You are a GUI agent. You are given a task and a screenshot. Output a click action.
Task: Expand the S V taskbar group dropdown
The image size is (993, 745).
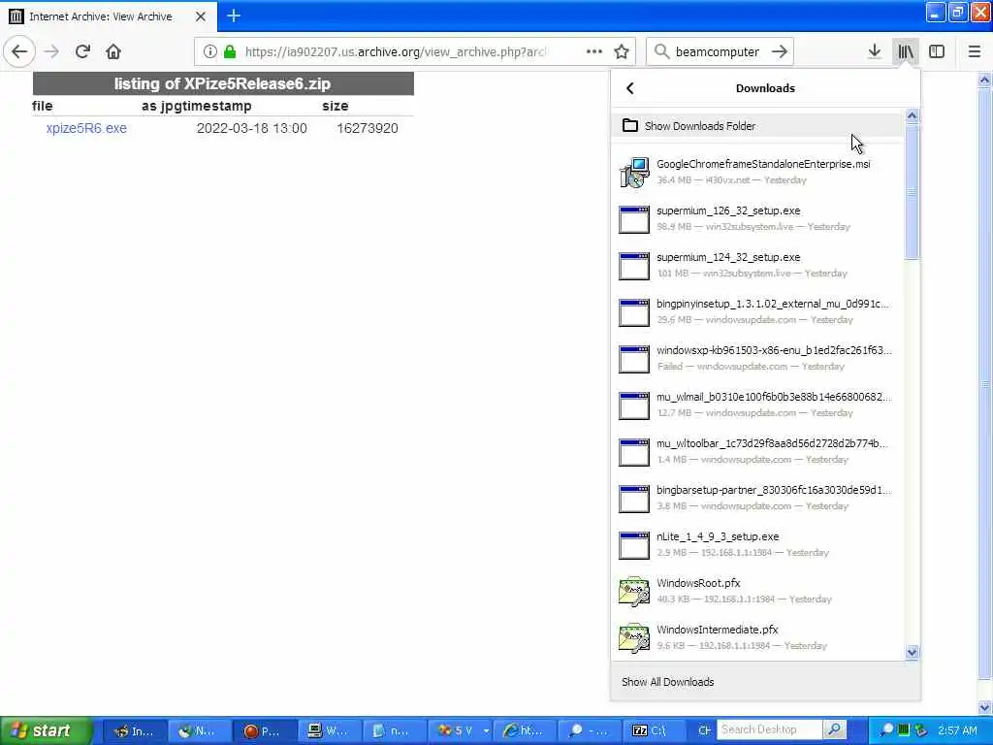(x=486, y=731)
